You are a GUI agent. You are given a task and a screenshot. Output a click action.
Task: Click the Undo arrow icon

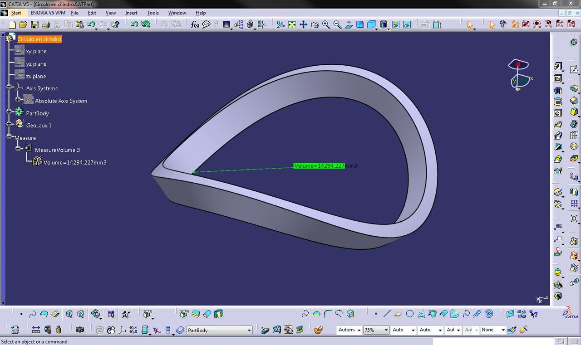pos(91,24)
